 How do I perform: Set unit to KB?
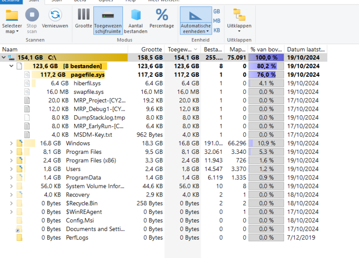coord(217,30)
